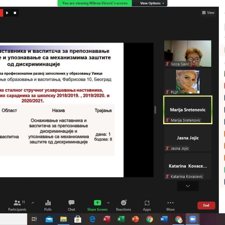Open the Reactions menu

pos(123,205)
